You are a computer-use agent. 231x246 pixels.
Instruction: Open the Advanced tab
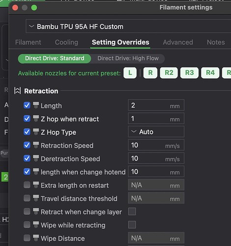tap(178, 42)
